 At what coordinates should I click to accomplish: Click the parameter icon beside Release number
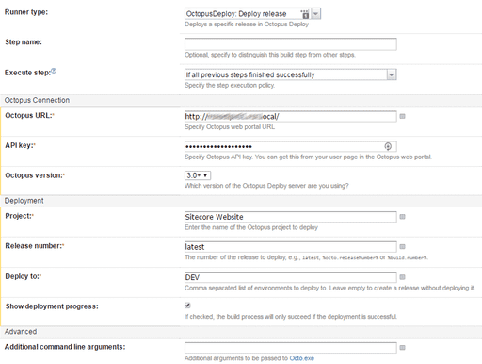(402, 247)
